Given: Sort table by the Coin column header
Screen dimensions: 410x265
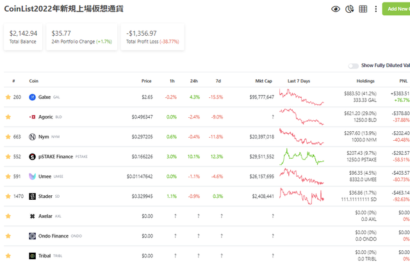Looking at the screenshot, I should pos(34,81).
